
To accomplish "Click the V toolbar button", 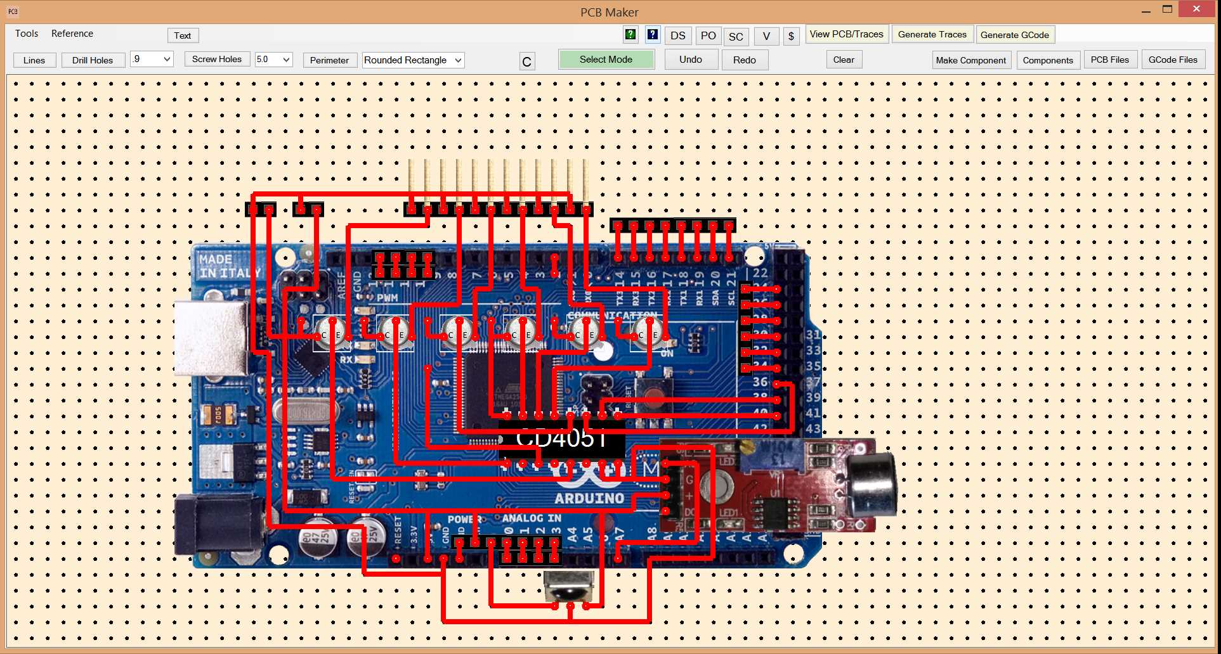I will [x=766, y=36].
